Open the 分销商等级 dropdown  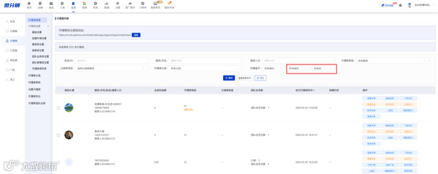(x=111, y=68)
